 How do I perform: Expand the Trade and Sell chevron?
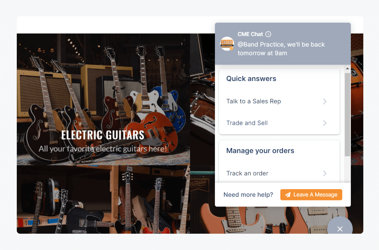(325, 123)
